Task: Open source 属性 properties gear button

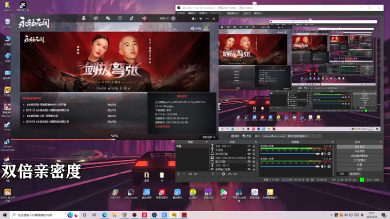Action: point(235,136)
